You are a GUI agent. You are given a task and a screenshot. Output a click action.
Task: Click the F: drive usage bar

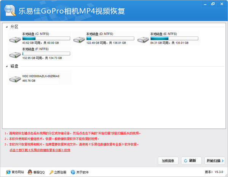coord(46,53)
